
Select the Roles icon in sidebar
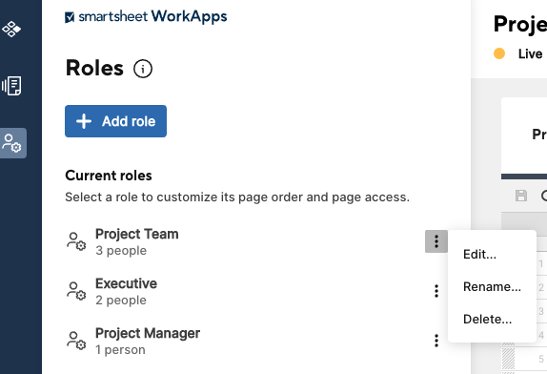click(12, 143)
